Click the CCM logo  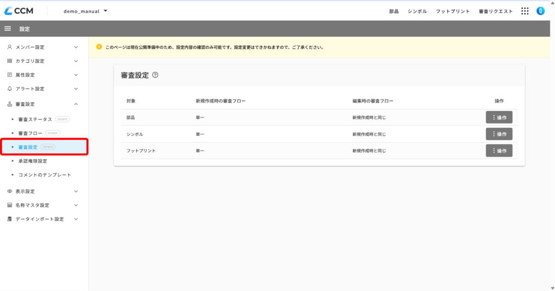click(x=19, y=11)
